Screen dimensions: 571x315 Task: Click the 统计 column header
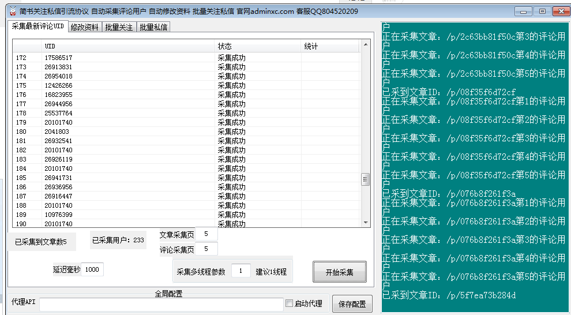pos(330,46)
